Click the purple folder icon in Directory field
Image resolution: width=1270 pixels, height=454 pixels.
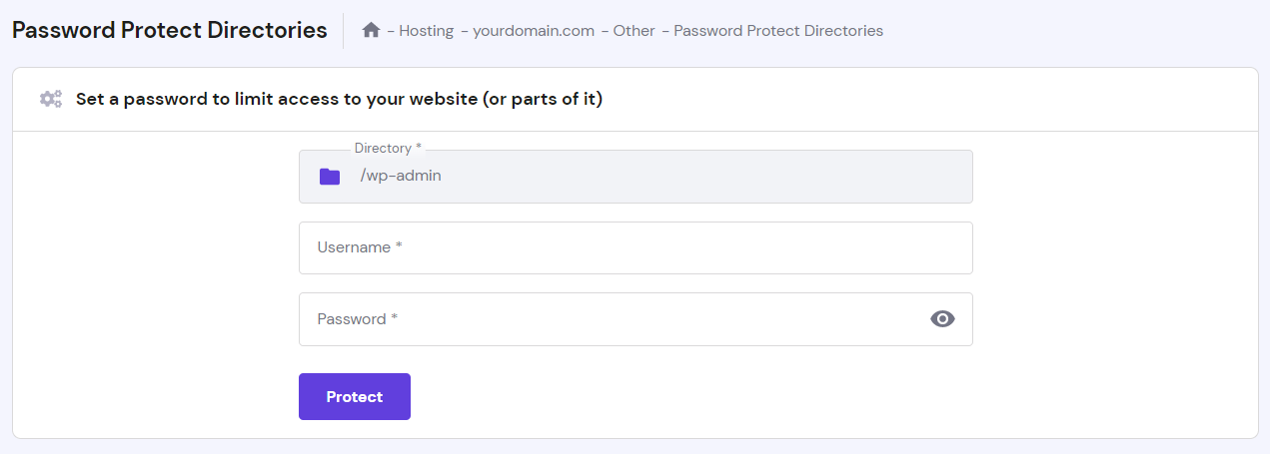click(330, 177)
